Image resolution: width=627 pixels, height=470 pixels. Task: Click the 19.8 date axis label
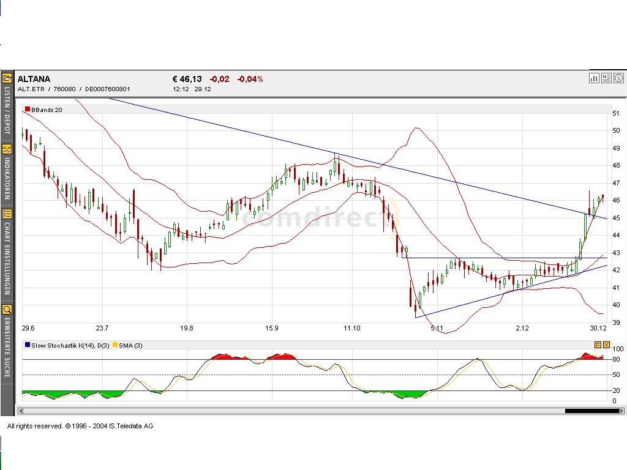point(186,328)
